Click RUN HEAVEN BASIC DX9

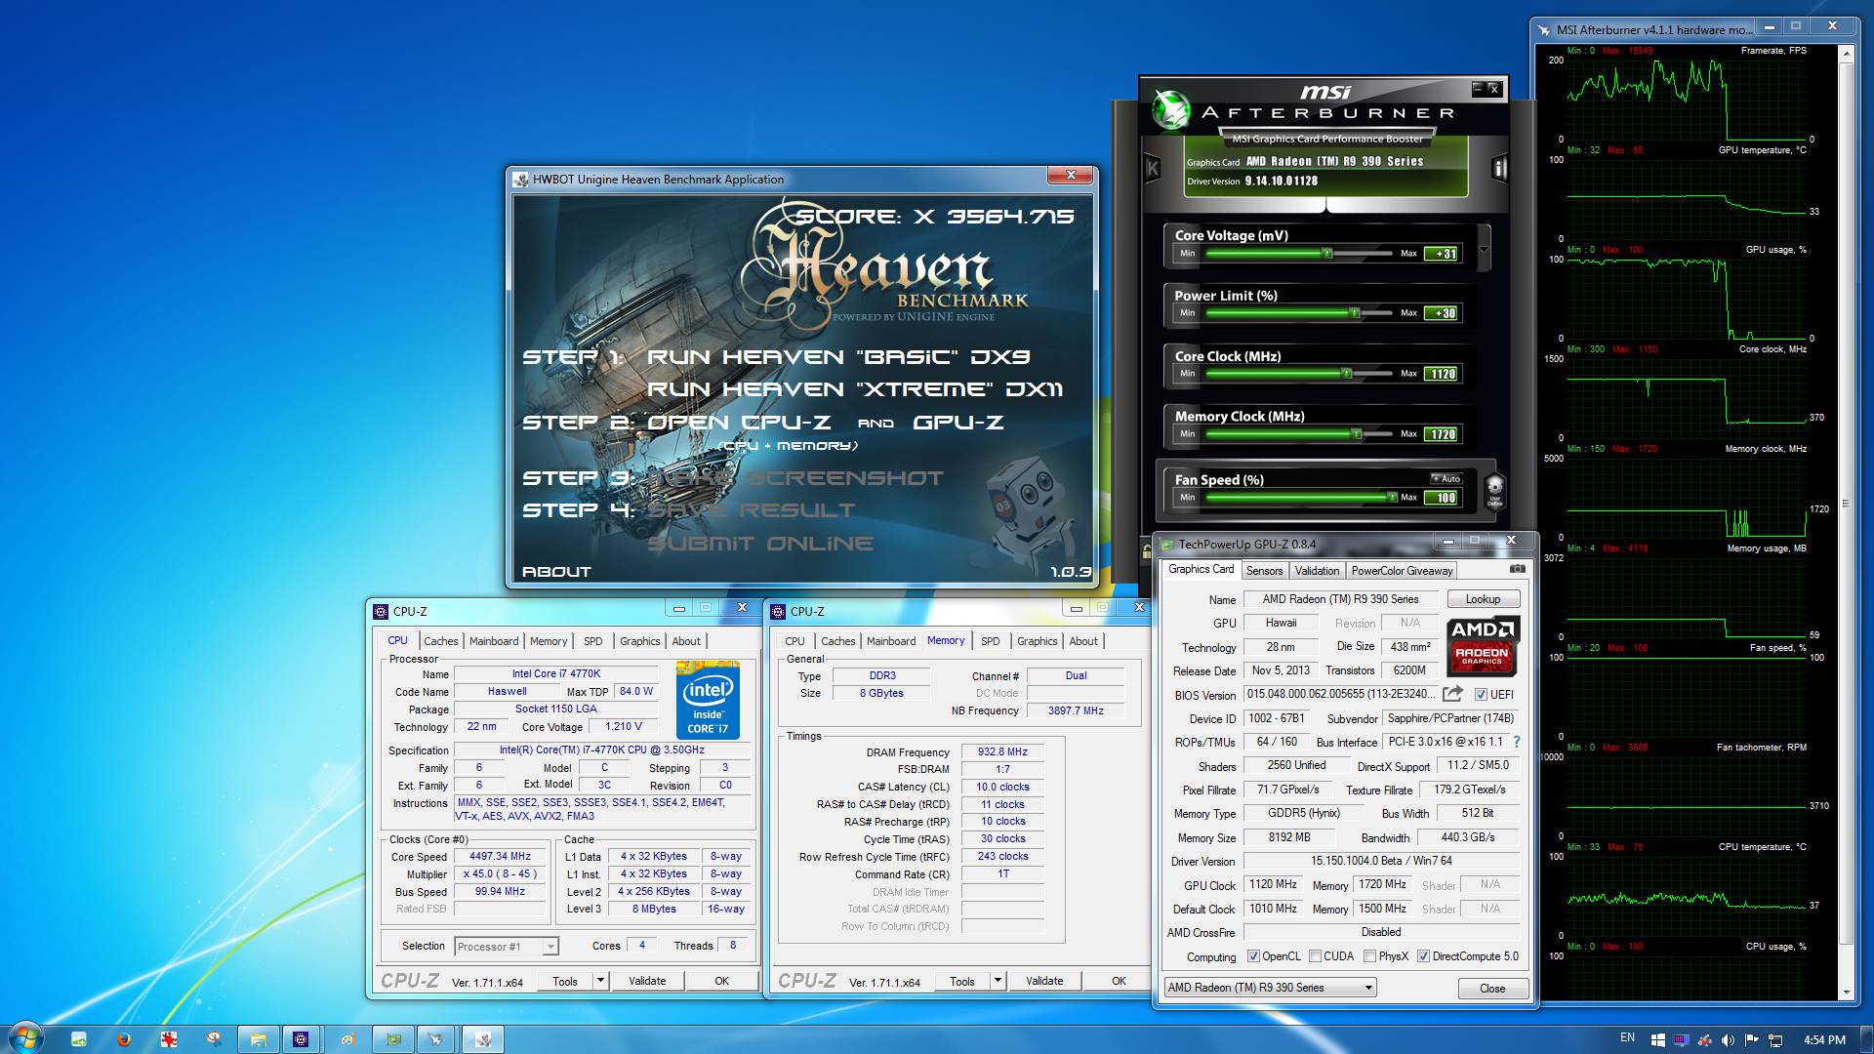[838, 357]
